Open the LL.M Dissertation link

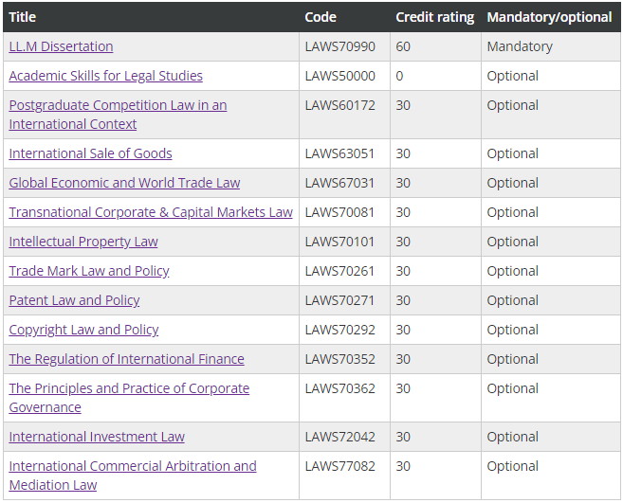coord(61,46)
